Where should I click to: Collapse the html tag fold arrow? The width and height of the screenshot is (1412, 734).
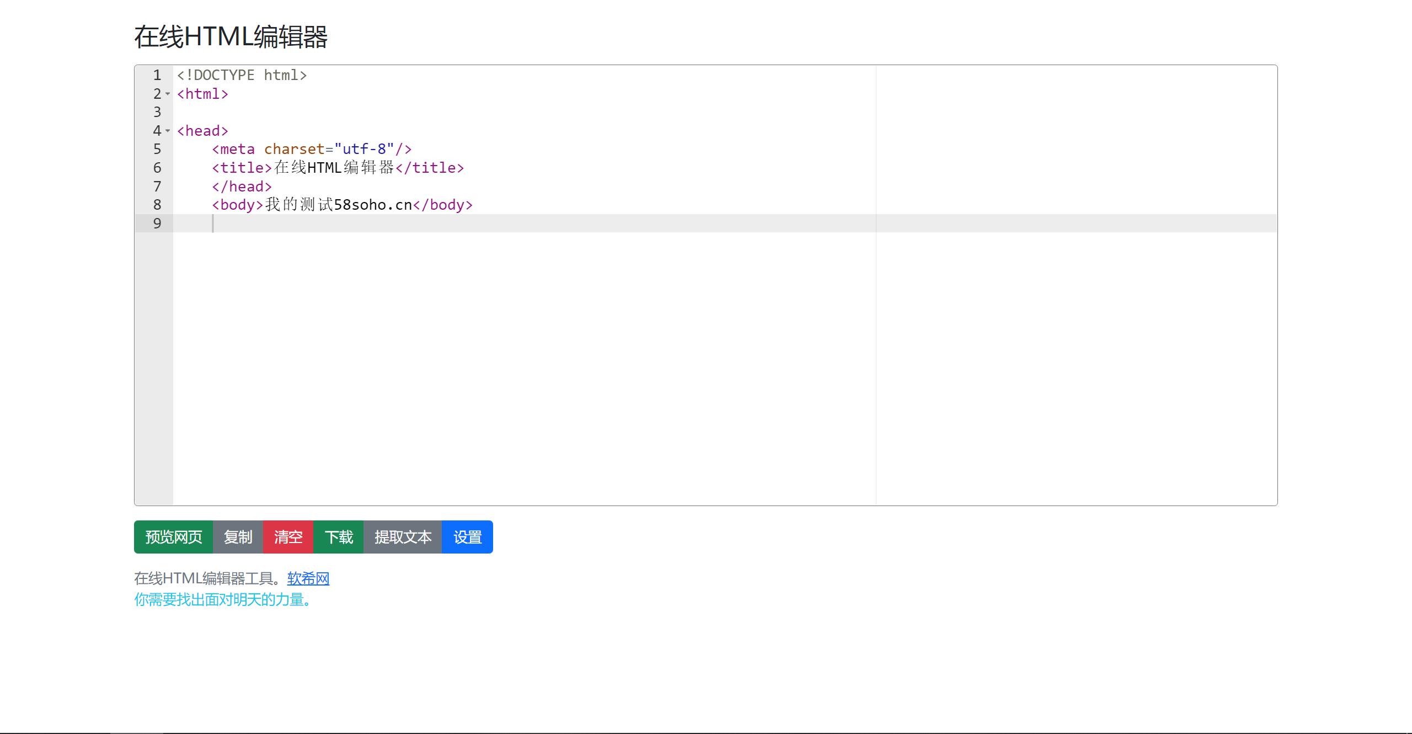click(168, 94)
